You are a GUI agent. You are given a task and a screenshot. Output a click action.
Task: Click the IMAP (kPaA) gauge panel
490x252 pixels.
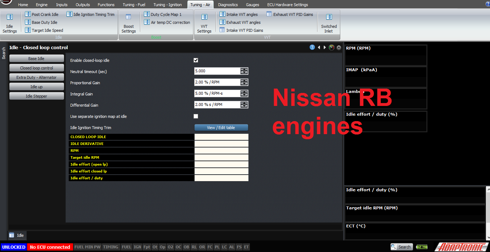[386, 77]
